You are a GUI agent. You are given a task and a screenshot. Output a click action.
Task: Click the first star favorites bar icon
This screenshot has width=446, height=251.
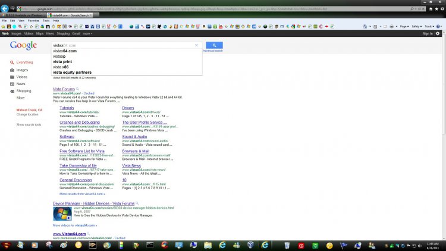point(4,26)
